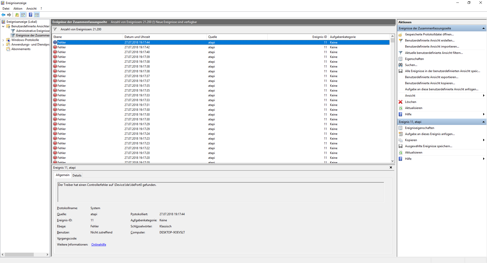Click Benutzerdefinierte Ansicht exportieren action
Viewport: 487px width, 263px height.
(x=432, y=77)
